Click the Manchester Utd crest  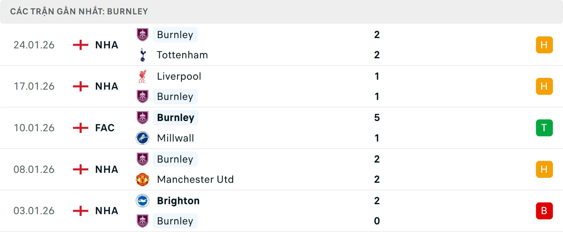coord(143,179)
